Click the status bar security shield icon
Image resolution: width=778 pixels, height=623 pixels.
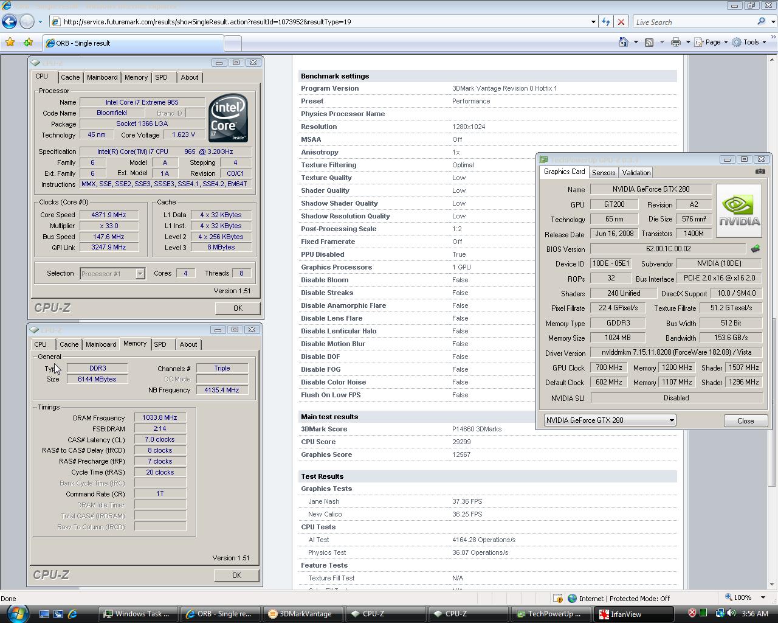[x=558, y=599]
